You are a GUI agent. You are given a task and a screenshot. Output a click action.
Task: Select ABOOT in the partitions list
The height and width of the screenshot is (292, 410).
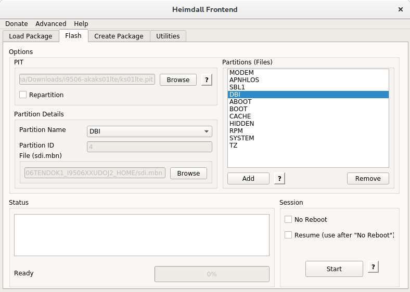(308, 102)
